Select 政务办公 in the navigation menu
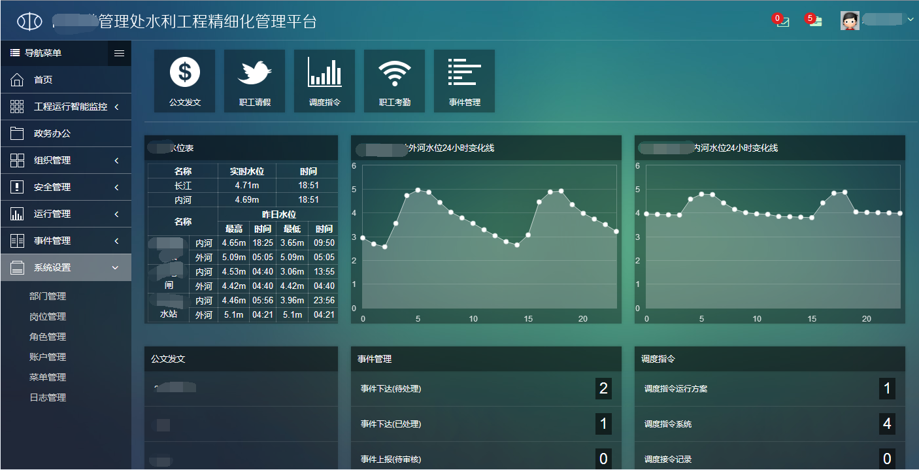 pyautogui.click(x=52, y=133)
